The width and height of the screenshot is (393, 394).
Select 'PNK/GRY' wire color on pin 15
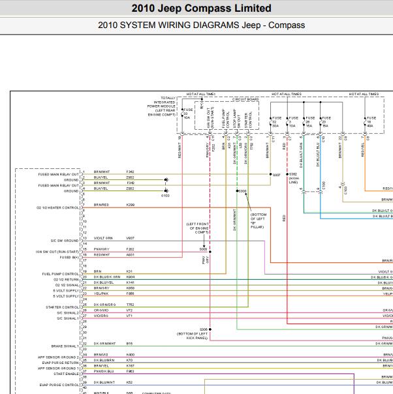101,249
